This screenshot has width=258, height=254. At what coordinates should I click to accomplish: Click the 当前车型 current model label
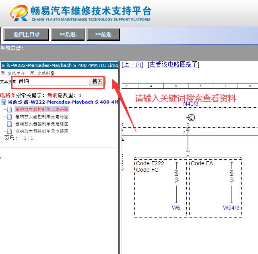coord(12,48)
